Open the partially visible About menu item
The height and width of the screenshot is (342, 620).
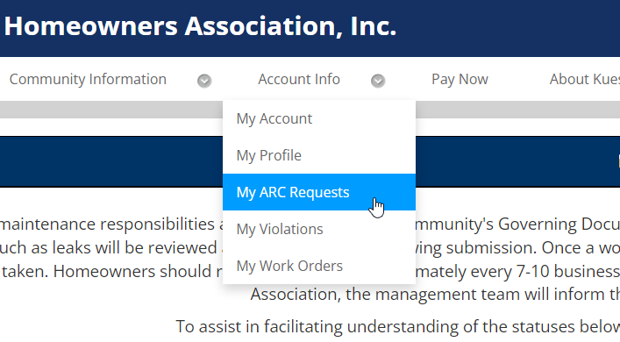[584, 80]
